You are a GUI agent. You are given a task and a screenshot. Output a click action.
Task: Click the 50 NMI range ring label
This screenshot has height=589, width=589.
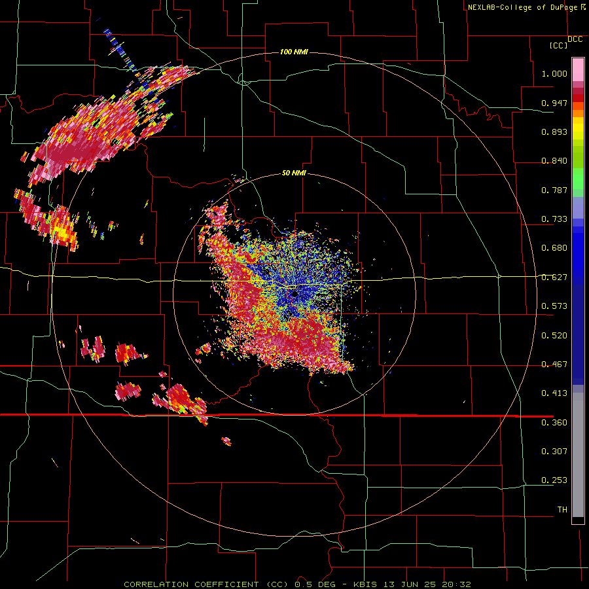pos(294,173)
